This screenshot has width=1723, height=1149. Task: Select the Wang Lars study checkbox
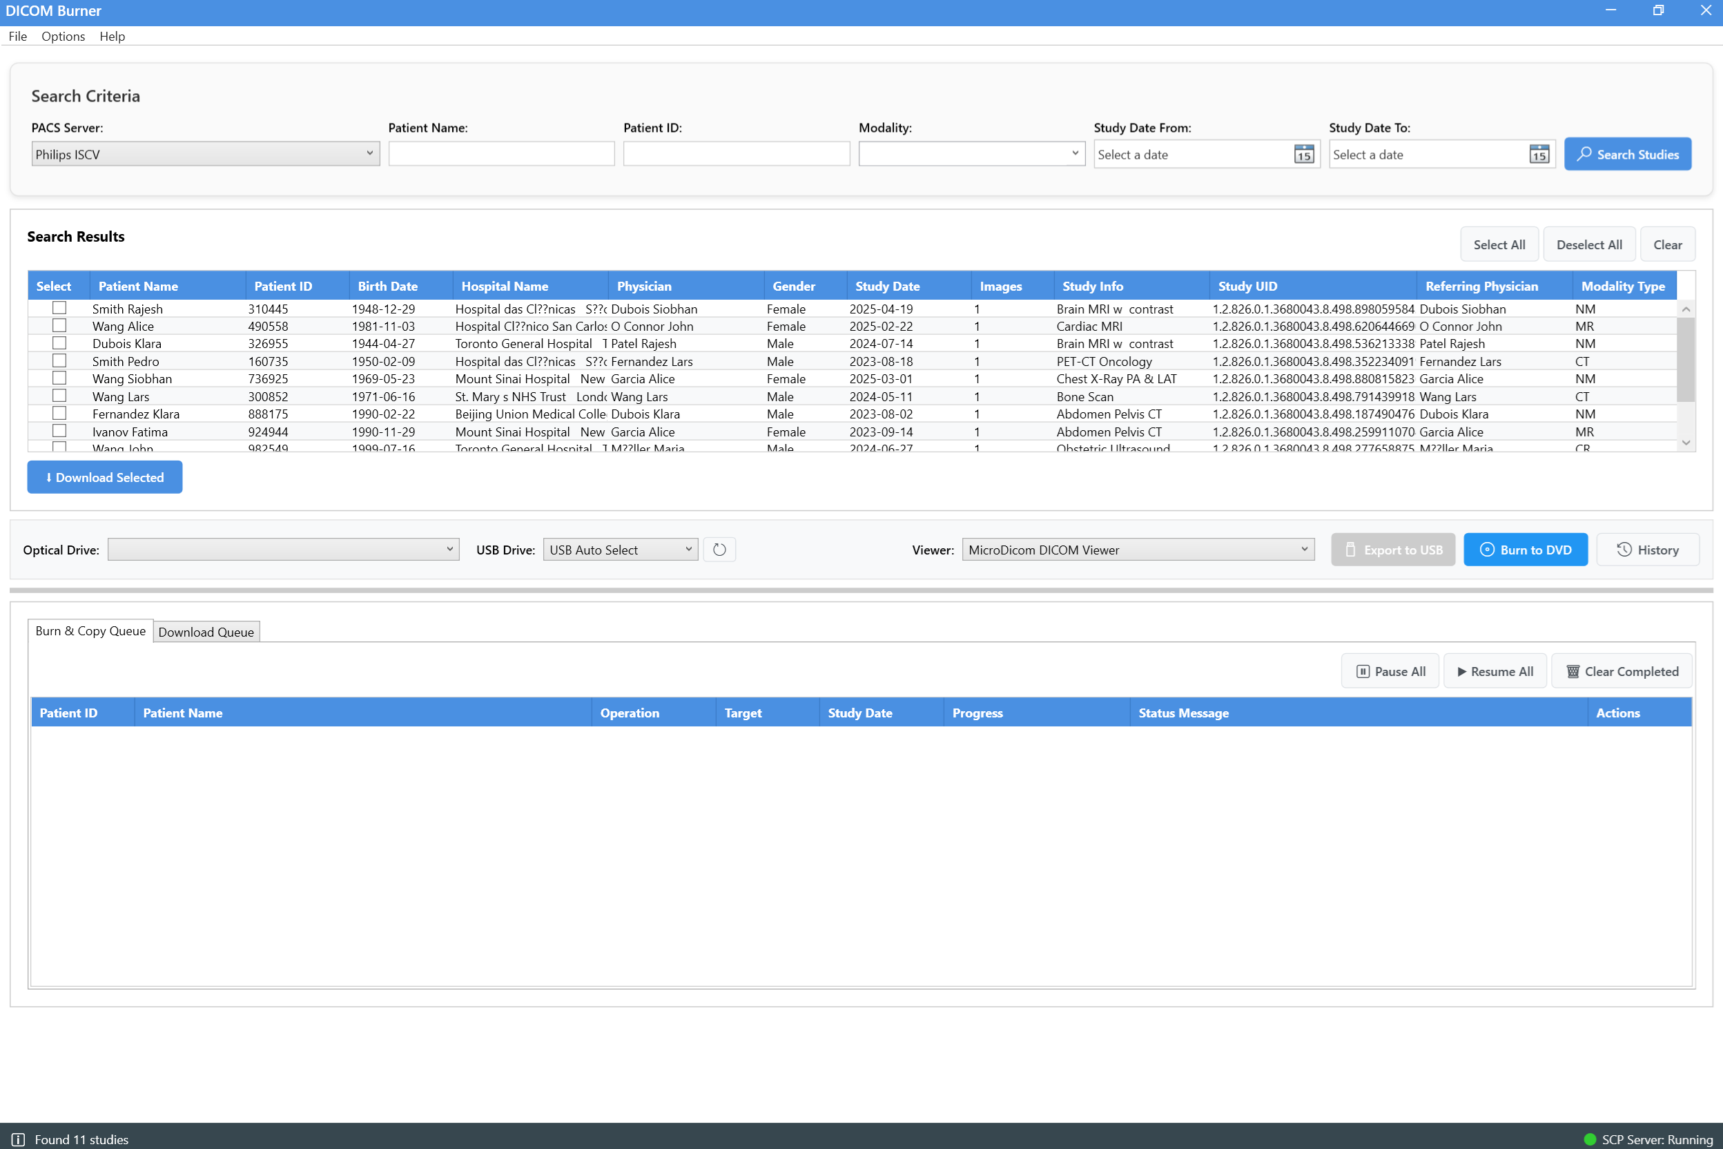(59, 396)
